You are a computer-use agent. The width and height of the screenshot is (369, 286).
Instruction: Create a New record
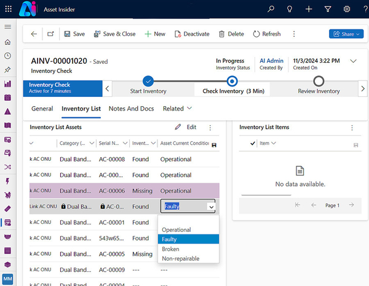tap(155, 34)
